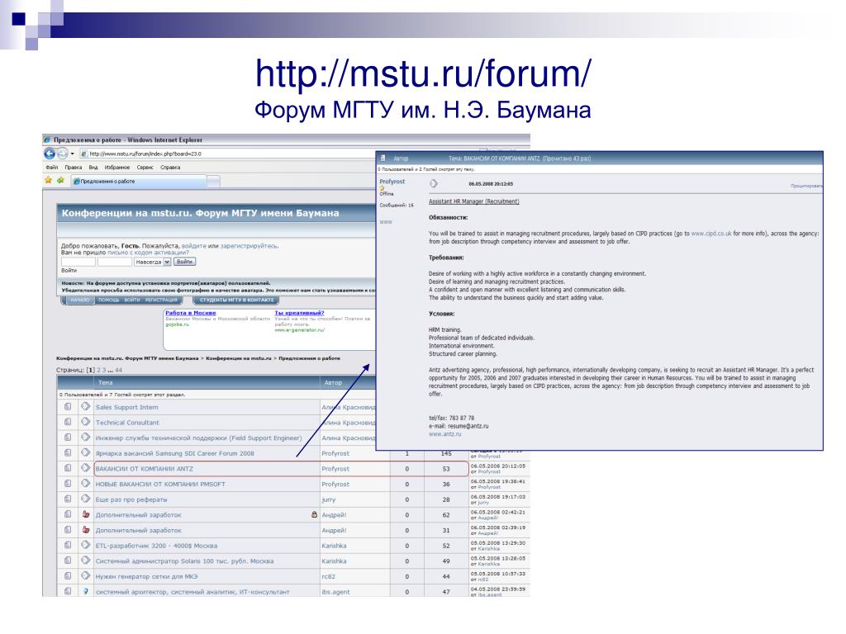Open the Field Support Engineer topic
The height and width of the screenshot is (634, 846).
[198, 438]
